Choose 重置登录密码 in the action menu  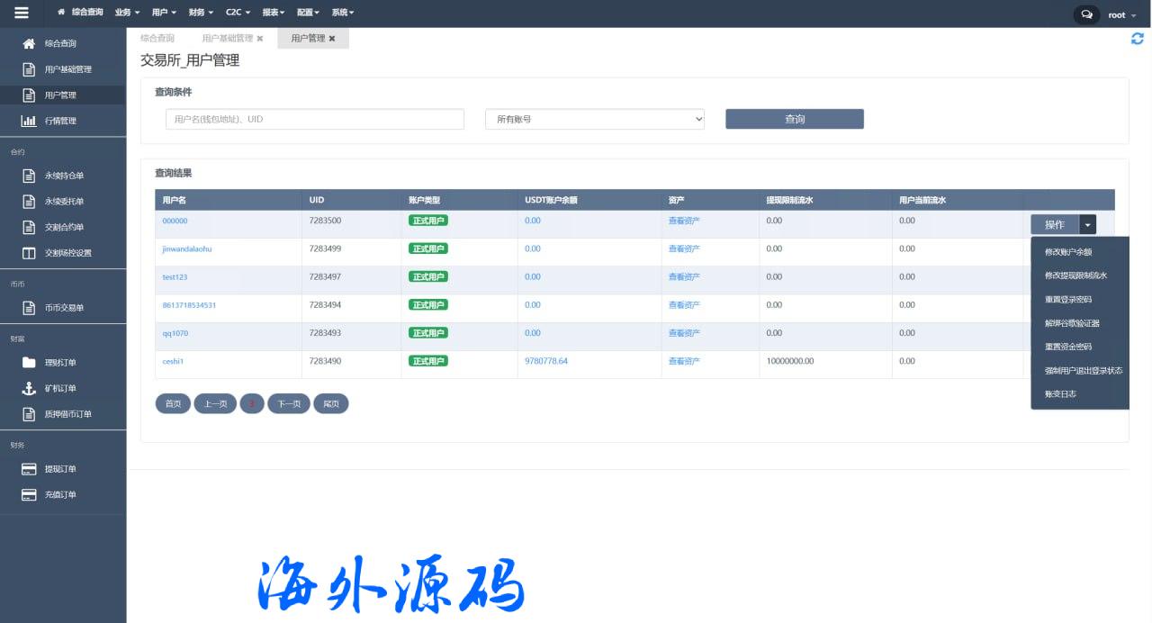[x=1068, y=300]
